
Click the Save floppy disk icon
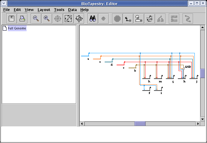[x=12, y=19]
